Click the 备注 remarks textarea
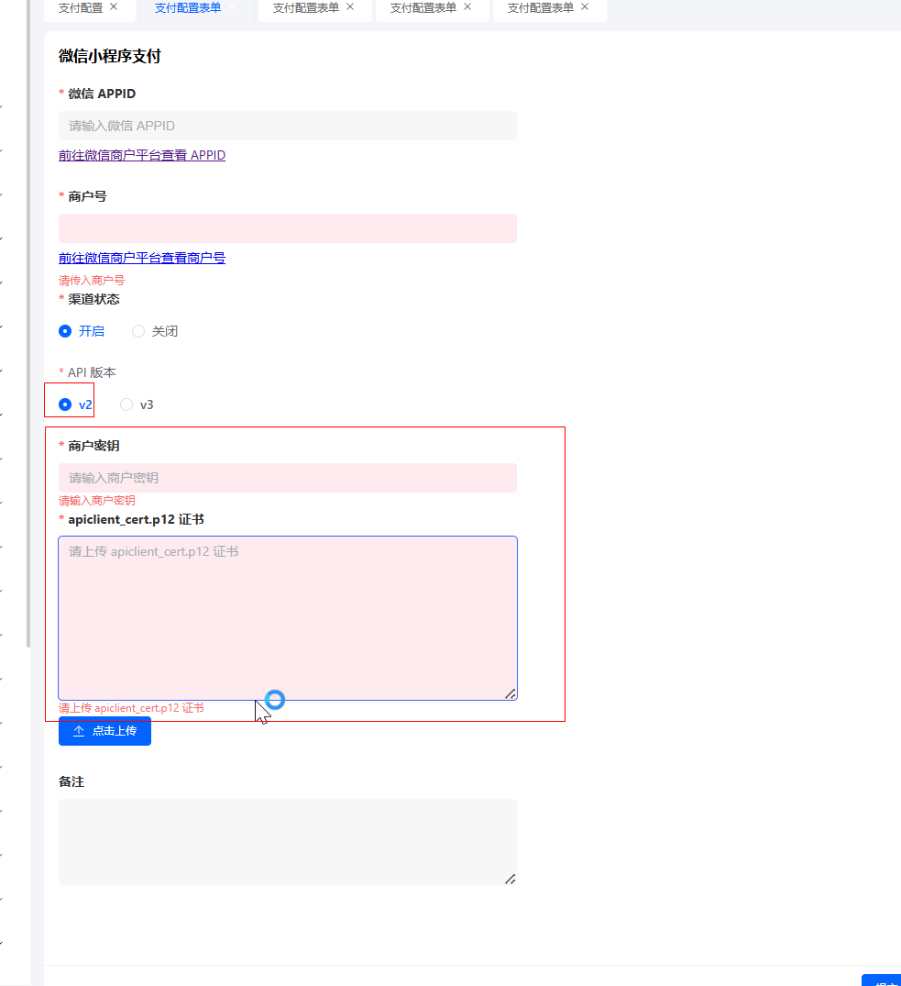 [x=287, y=841]
